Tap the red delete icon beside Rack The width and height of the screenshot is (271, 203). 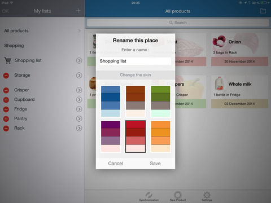pos(6,128)
